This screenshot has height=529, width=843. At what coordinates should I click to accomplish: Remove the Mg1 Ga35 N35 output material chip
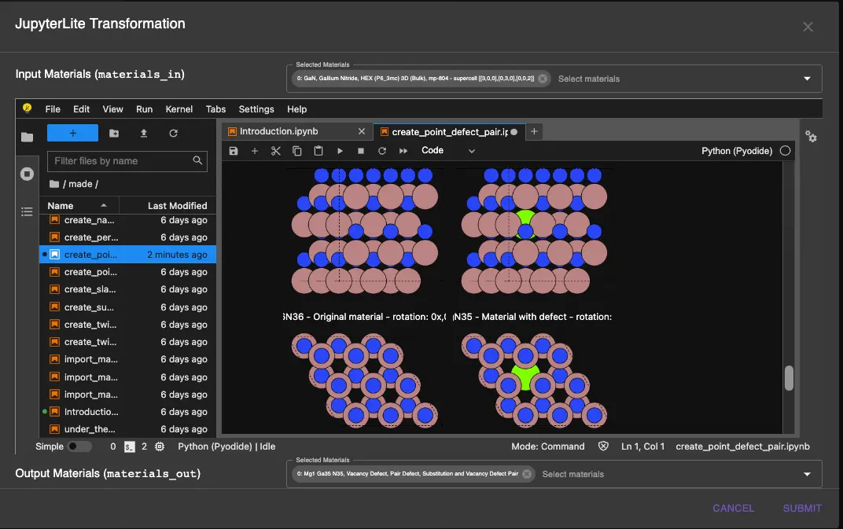(527, 474)
